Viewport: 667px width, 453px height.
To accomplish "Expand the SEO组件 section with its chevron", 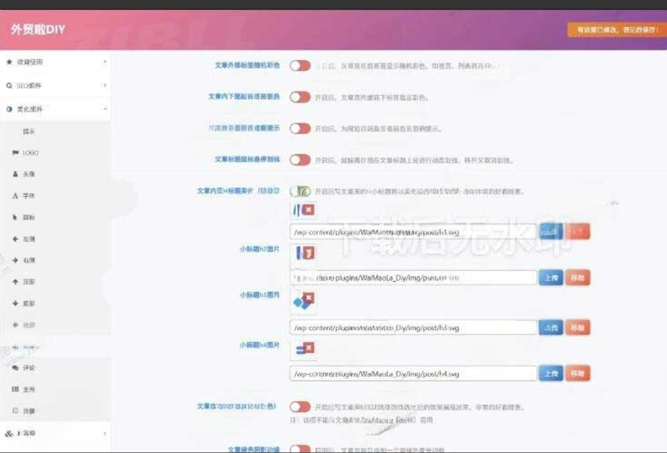I will [104, 85].
